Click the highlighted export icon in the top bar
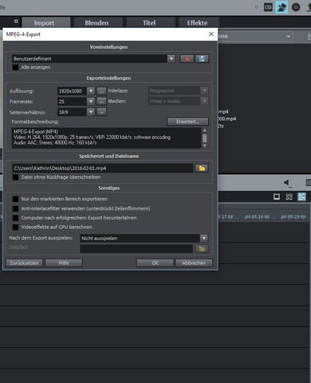Screen dimensions: 311x383 click(281, 7)
